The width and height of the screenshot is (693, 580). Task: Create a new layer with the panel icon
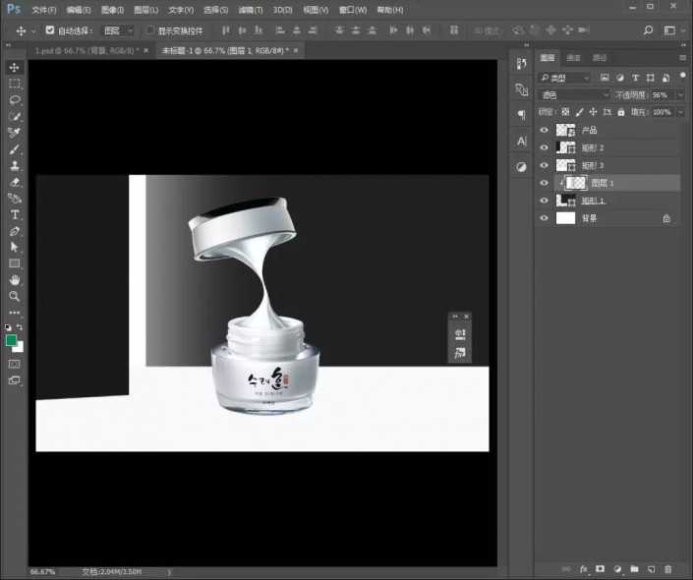[651, 569]
